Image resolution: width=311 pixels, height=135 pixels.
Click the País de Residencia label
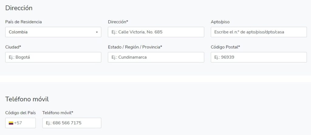point(23,22)
